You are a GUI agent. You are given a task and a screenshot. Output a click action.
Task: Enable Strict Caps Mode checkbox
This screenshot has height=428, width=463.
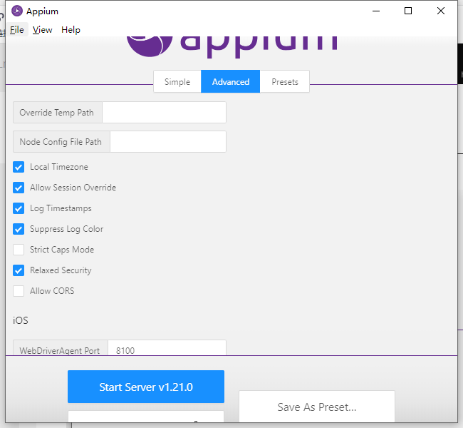pyautogui.click(x=19, y=250)
